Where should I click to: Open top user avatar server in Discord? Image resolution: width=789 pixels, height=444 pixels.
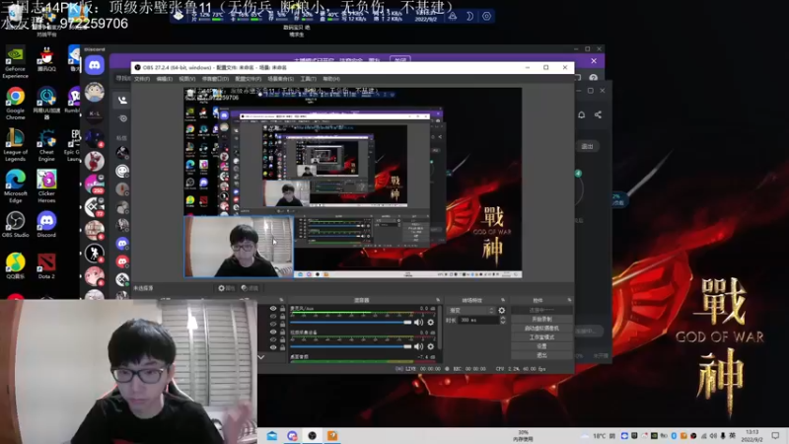[95, 92]
